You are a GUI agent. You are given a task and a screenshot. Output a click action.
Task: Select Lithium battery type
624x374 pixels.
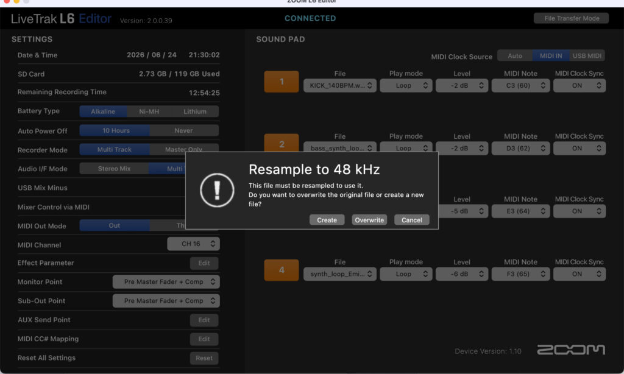[x=195, y=111]
